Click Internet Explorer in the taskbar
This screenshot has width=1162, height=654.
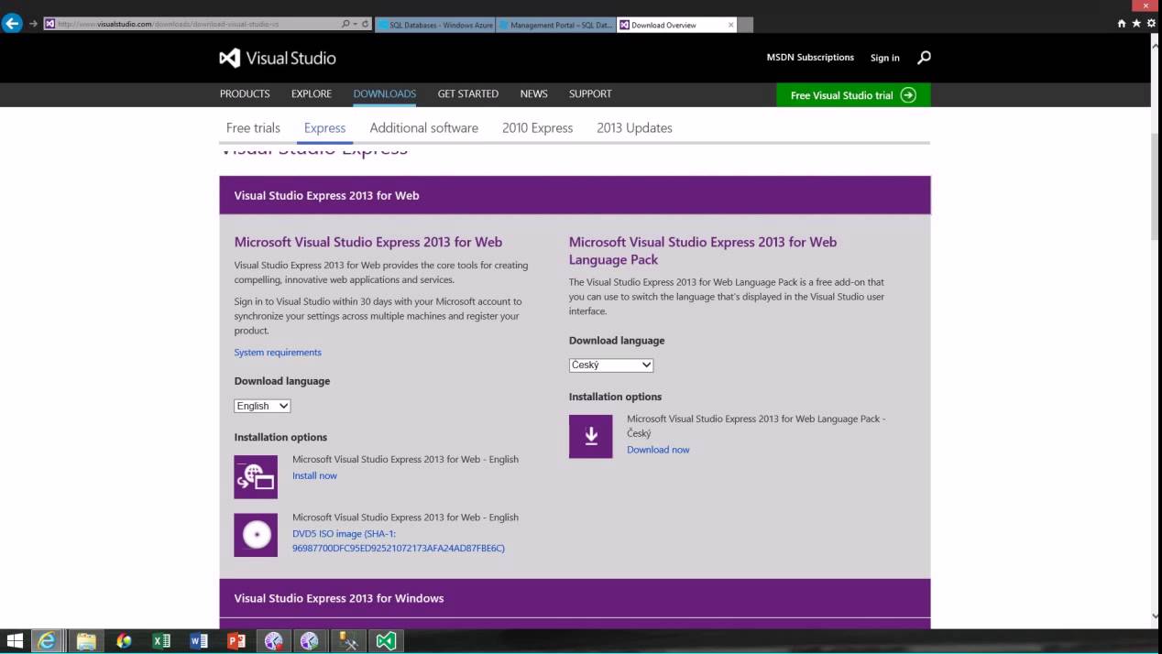[46, 641]
